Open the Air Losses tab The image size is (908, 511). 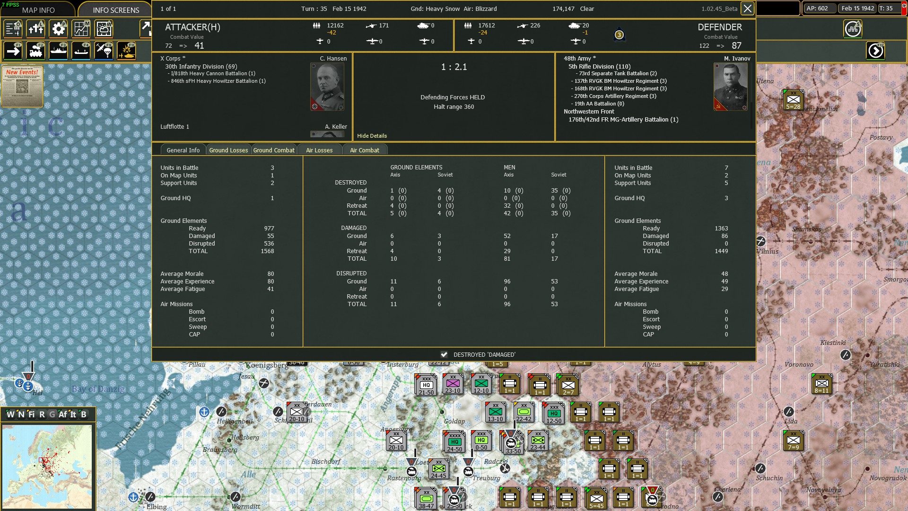pyautogui.click(x=319, y=150)
